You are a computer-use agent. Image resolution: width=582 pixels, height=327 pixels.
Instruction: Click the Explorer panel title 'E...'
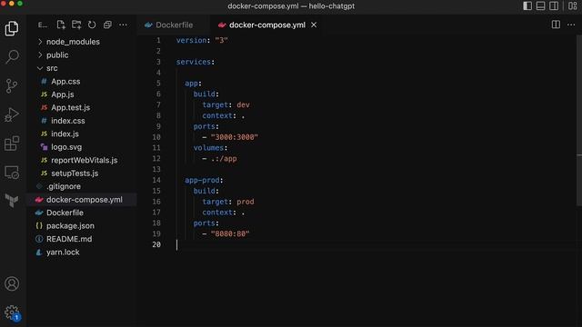pos(43,25)
